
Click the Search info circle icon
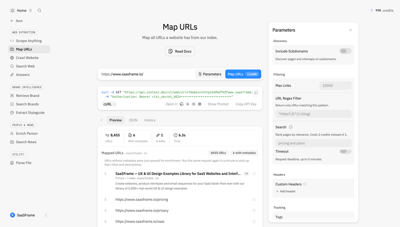(x=291, y=127)
